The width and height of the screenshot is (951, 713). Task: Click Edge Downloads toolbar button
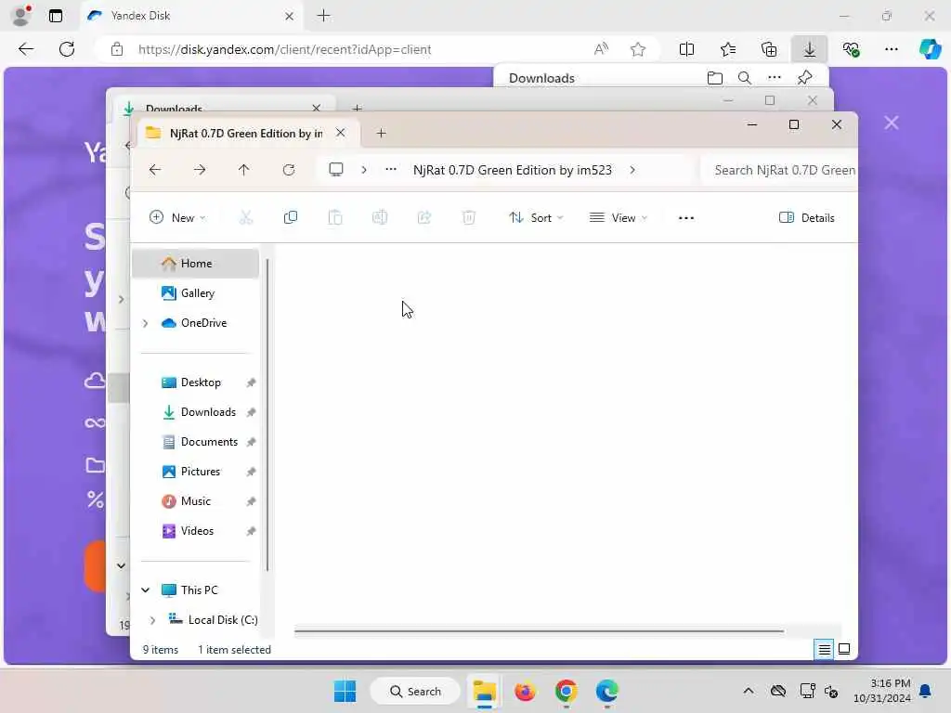click(x=810, y=49)
